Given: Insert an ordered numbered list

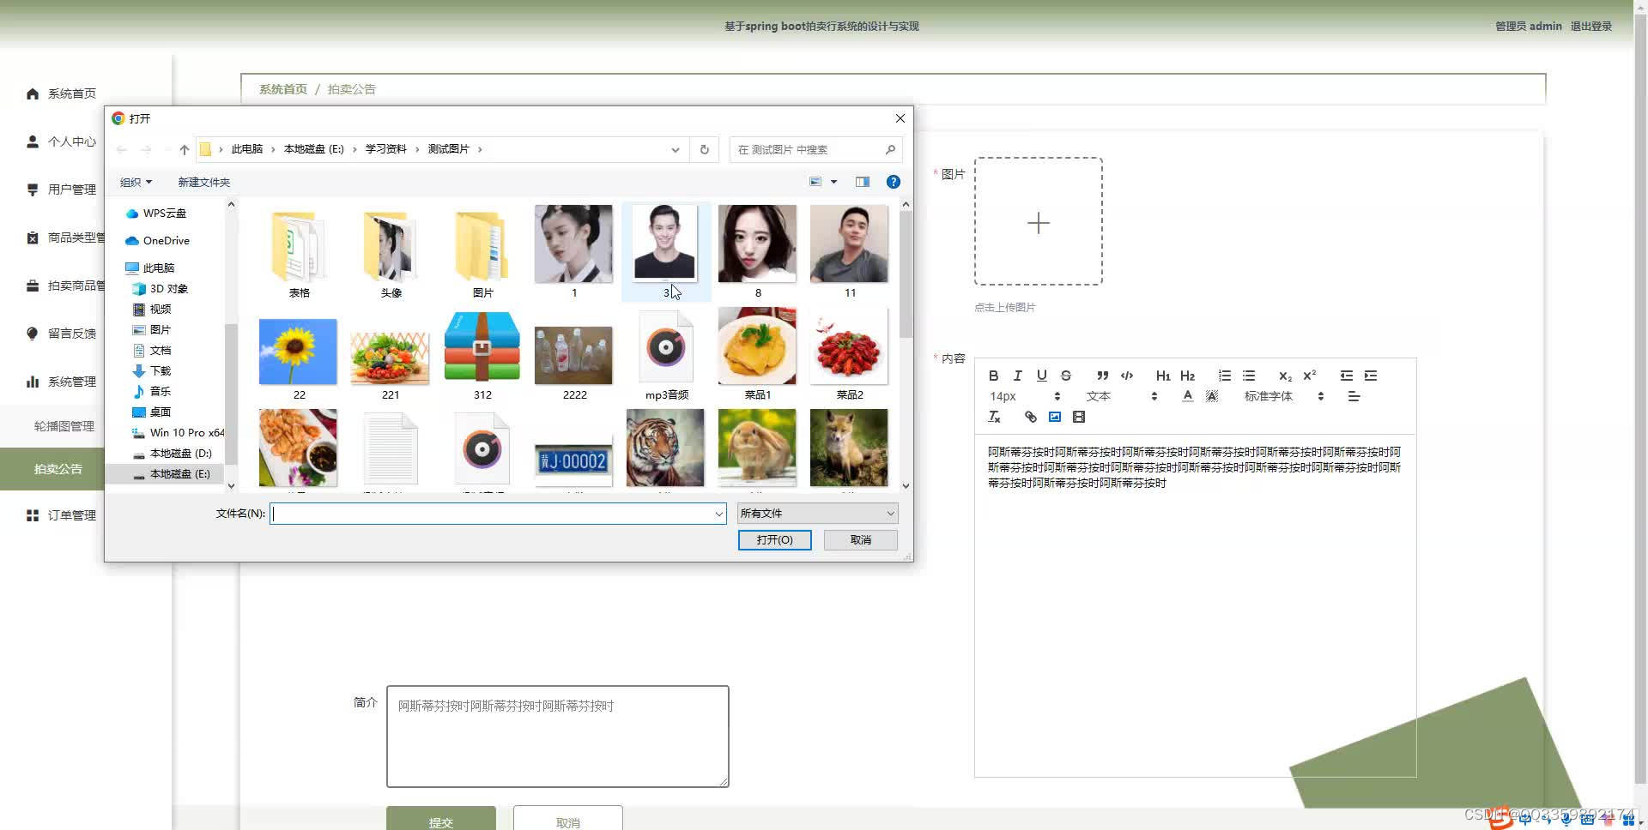Looking at the screenshot, I should coord(1224,376).
